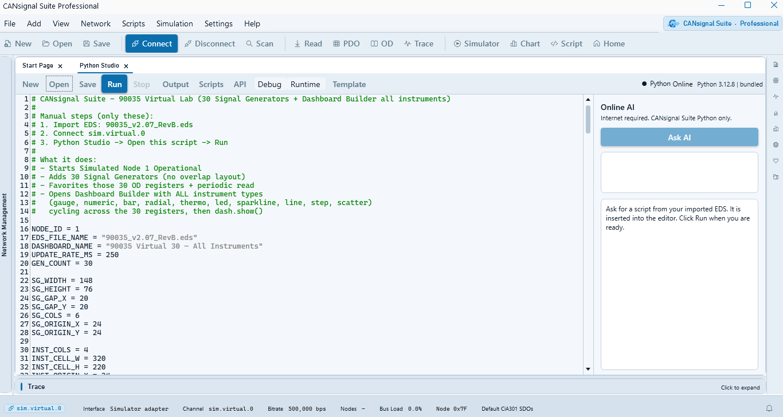Open Scripts list in Python Studio

(211, 84)
